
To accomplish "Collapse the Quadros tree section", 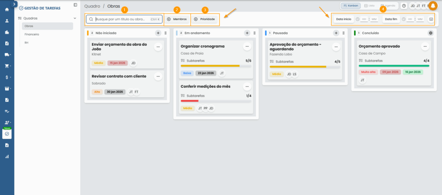I will coord(75,19).
